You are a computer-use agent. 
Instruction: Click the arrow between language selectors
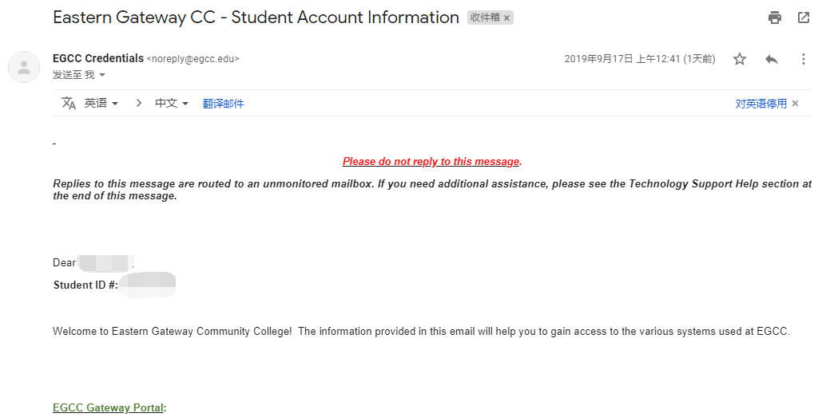pos(138,103)
